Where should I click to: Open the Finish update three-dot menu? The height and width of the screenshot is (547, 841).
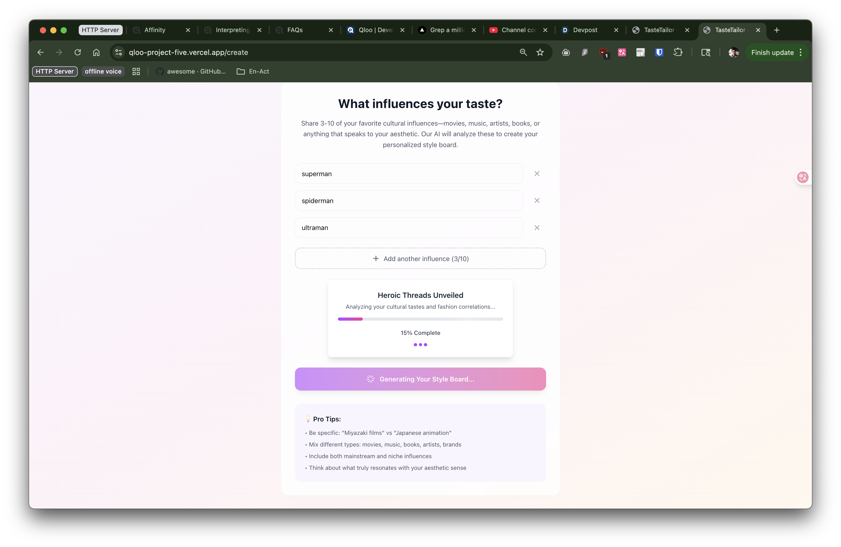(800, 52)
